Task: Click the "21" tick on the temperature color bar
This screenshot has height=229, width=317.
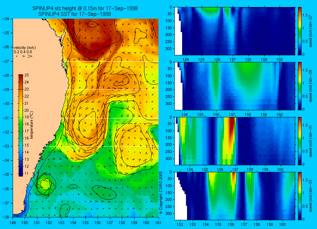Action: coord(26,103)
